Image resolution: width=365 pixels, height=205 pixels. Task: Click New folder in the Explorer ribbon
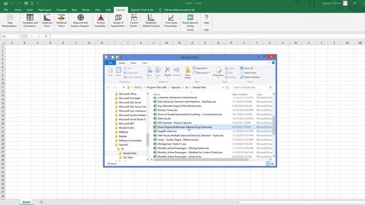coord(188,72)
